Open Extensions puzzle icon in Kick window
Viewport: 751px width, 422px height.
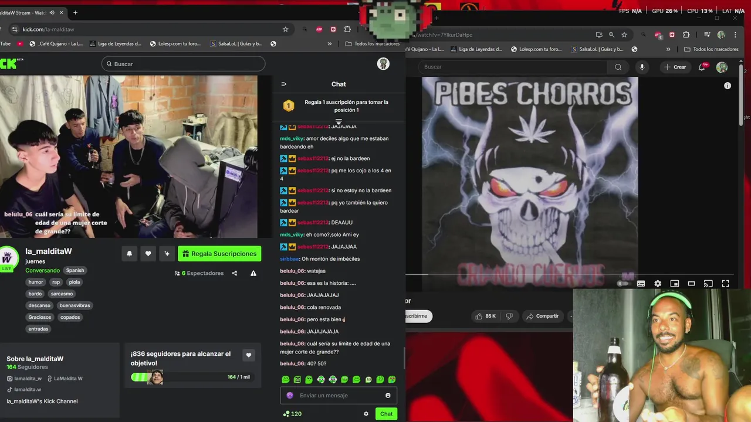[347, 29]
